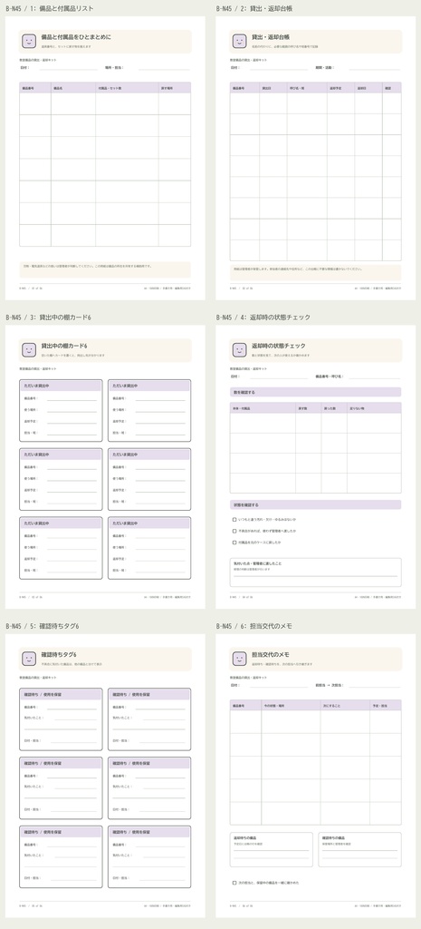Click the smiley face icon beside 返却時の状態チェック title

point(240,350)
